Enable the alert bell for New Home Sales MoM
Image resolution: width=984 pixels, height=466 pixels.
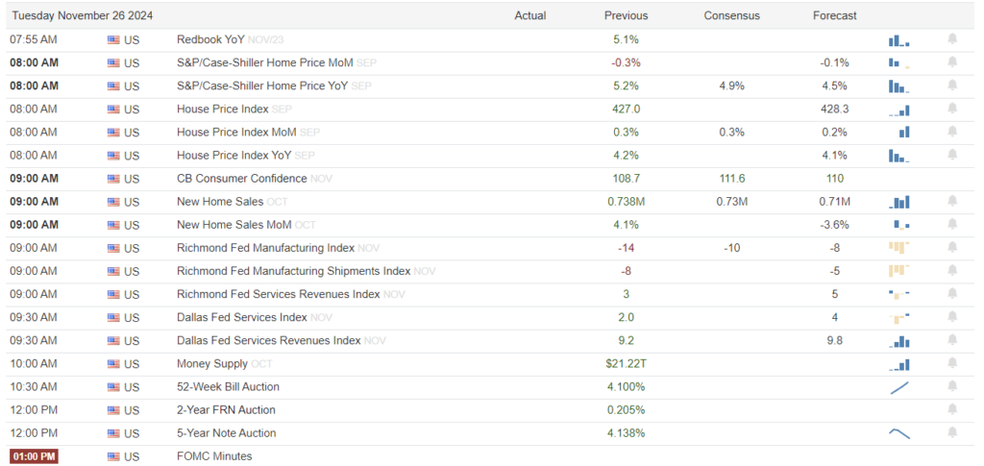[952, 225]
